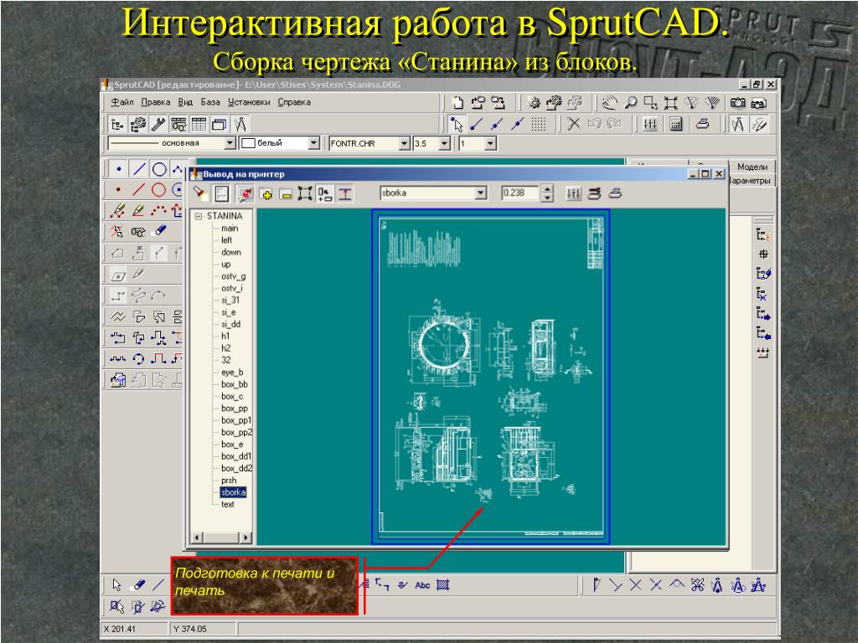Select the sborka tree item

233,492
